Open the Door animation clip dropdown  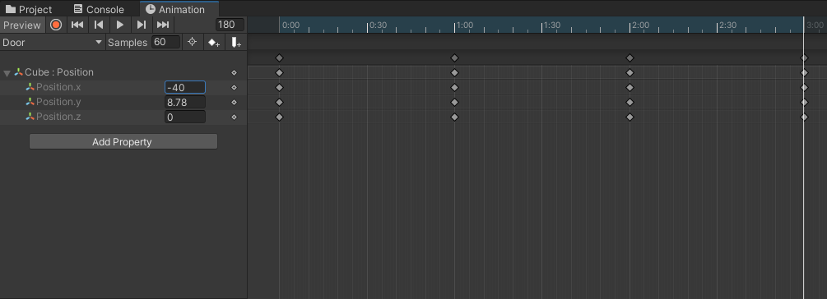52,43
